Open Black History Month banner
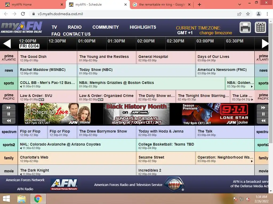 pyautogui.click(x=136, y=114)
